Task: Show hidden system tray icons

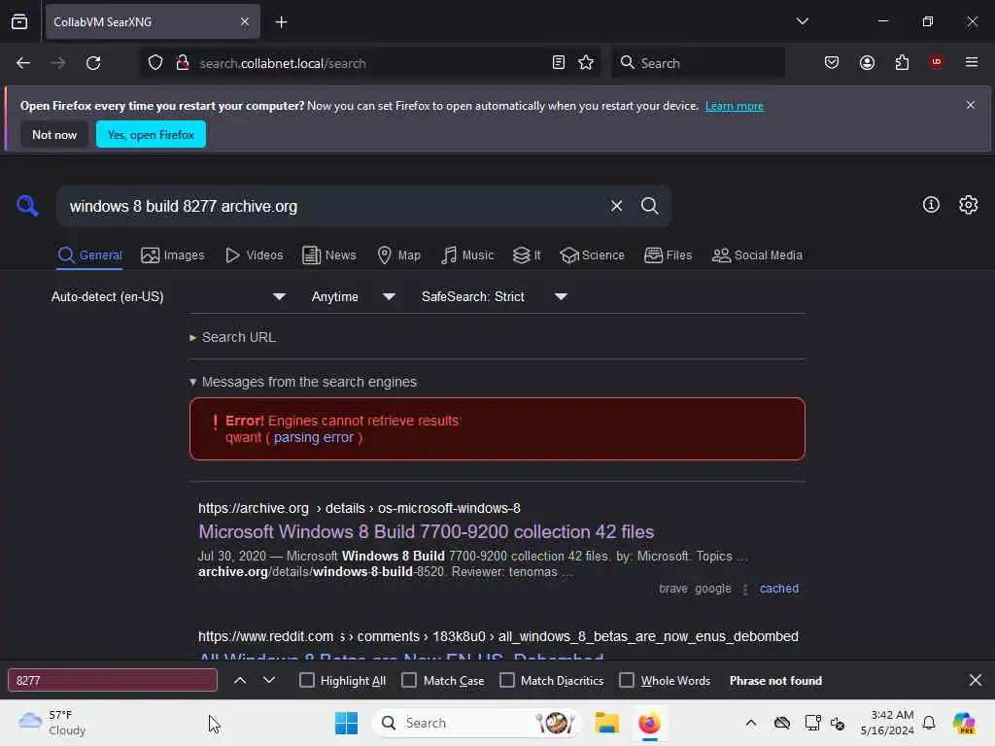Action: point(751,723)
